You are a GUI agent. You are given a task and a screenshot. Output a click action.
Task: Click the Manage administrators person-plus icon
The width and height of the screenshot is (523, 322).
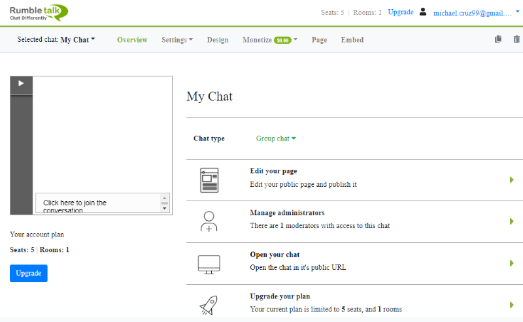(x=209, y=221)
